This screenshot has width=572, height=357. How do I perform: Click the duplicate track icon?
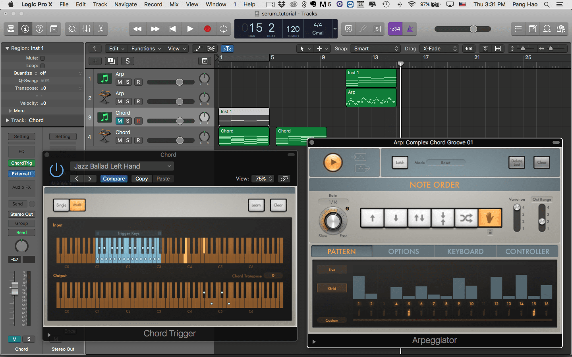tap(111, 61)
